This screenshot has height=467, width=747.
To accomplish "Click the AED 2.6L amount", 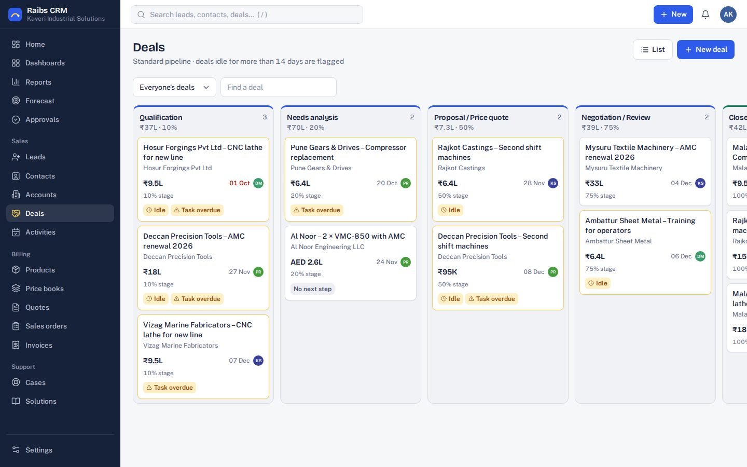I will (x=307, y=262).
